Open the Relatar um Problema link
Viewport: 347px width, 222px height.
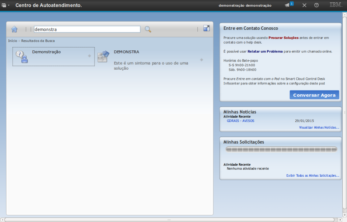[x=265, y=51]
